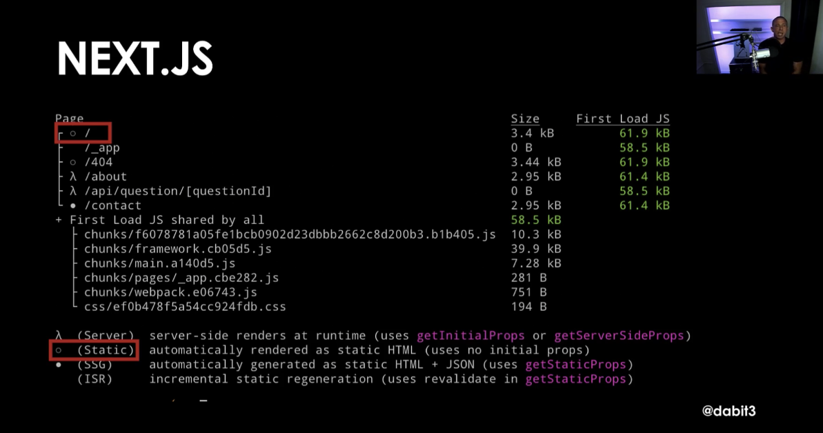Click the "0 B" size in the /api/question row
Viewport: 823px width, 433px height.
tap(522, 191)
